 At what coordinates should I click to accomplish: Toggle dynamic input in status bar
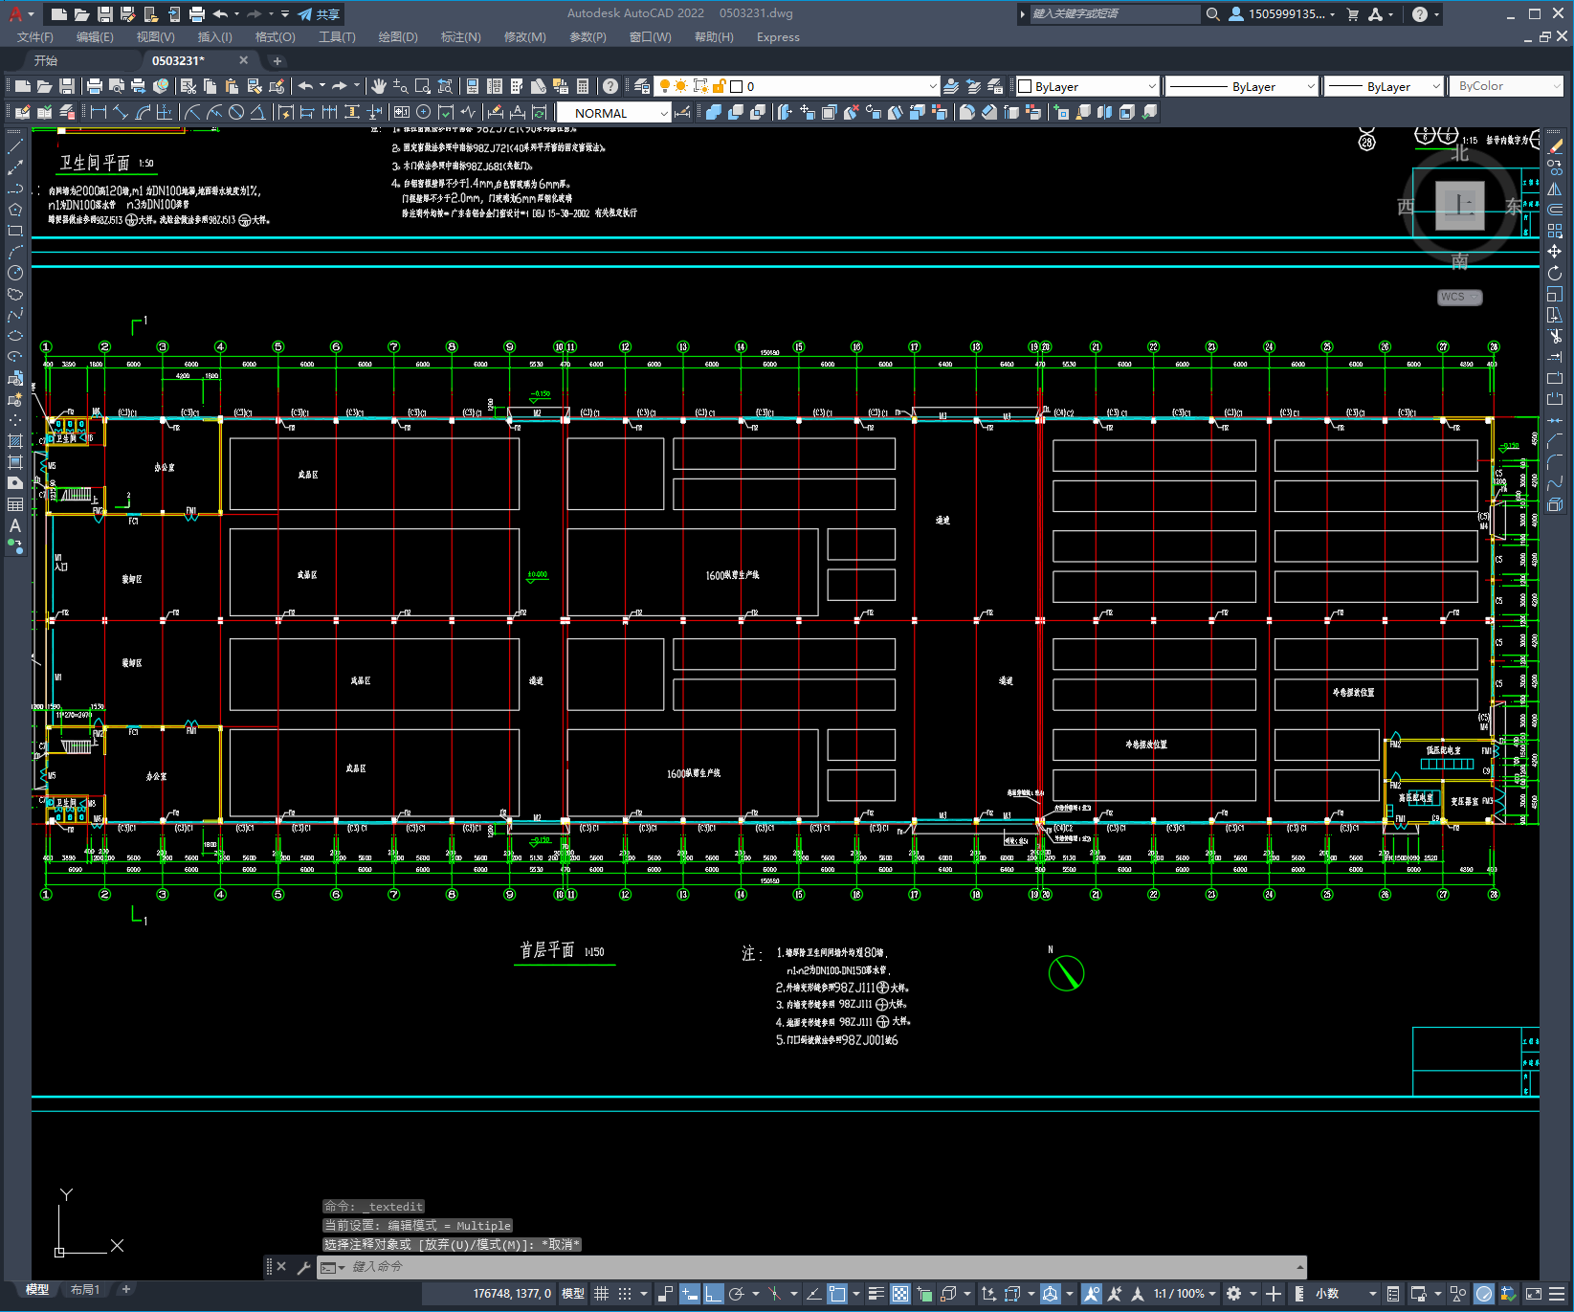point(689,1294)
